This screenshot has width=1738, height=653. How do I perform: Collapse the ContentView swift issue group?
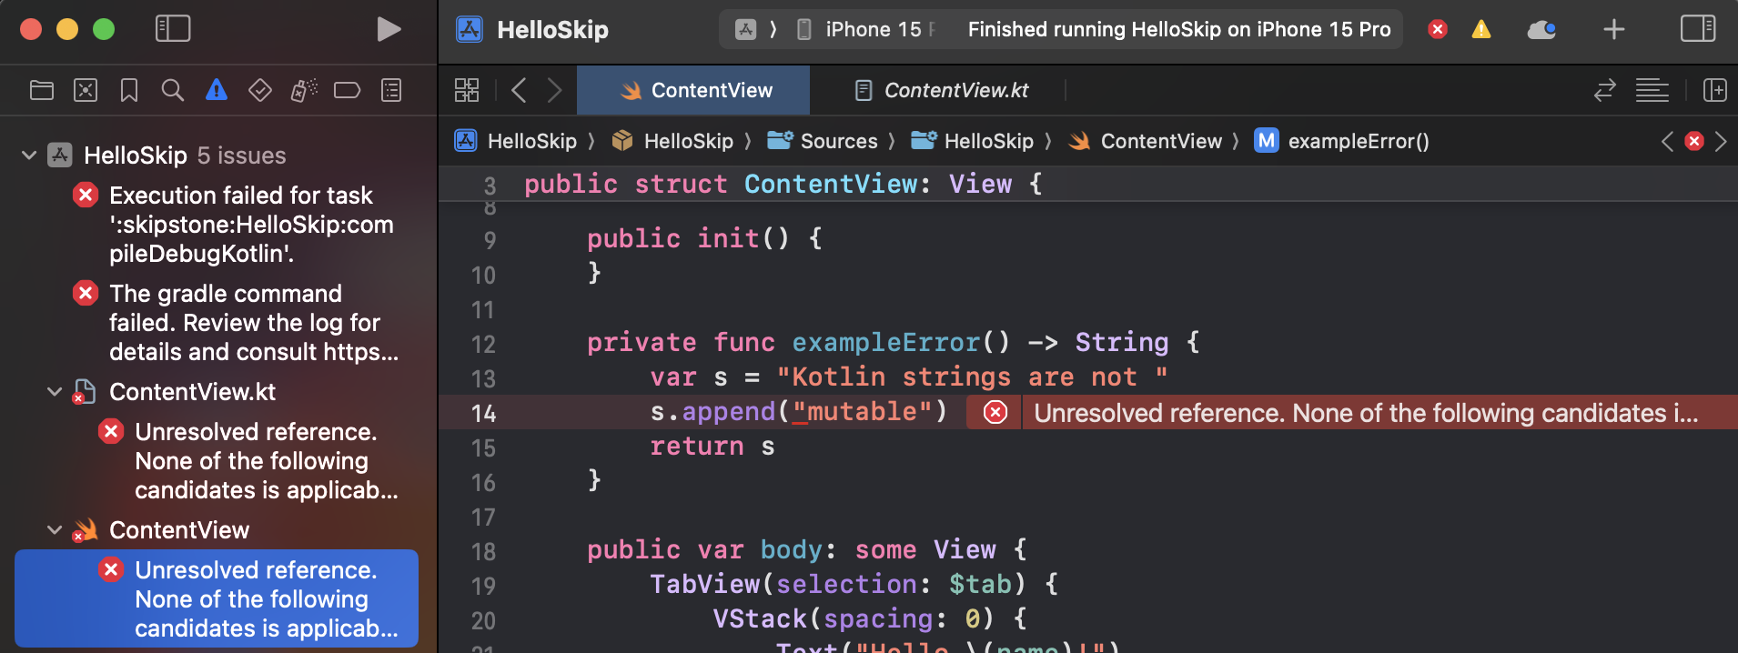(55, 530)
